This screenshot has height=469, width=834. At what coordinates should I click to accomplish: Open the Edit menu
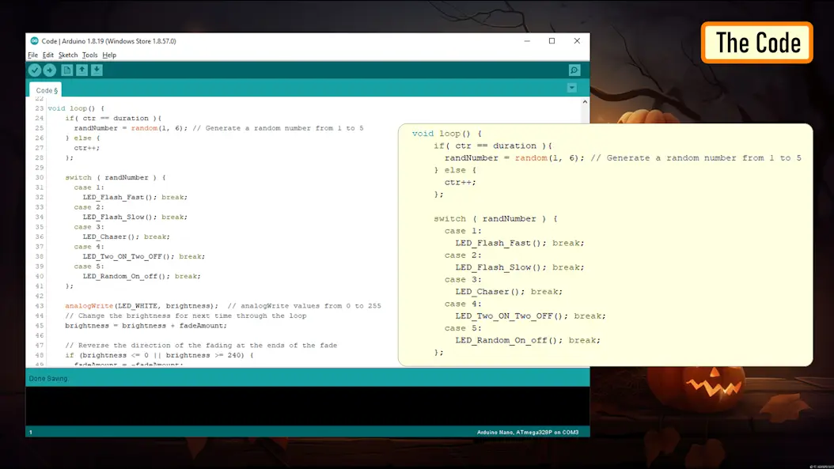tap(47, 55)
